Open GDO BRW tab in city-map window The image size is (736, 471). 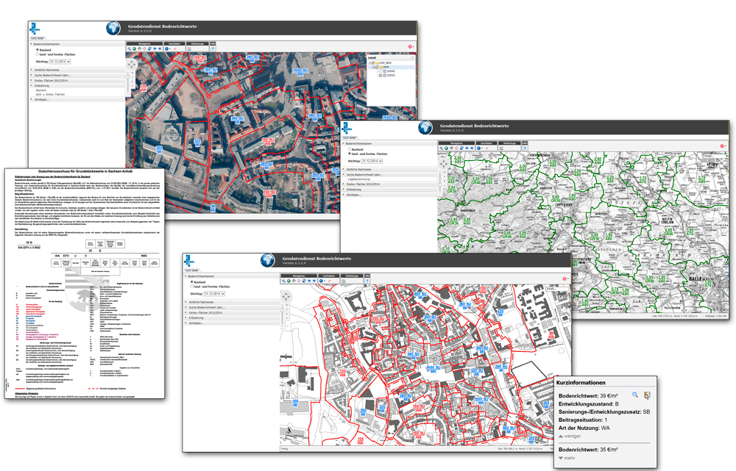tap(192, 270)
